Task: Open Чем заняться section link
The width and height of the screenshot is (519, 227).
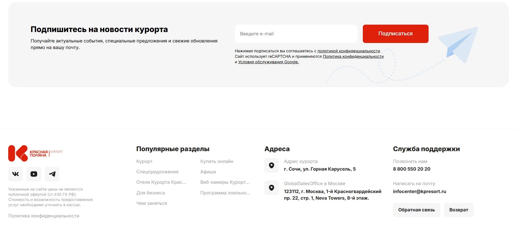Action: pyautogui.click(x=152, y=203)
